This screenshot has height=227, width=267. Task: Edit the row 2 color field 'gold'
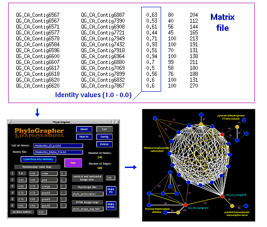pos(49,180)
